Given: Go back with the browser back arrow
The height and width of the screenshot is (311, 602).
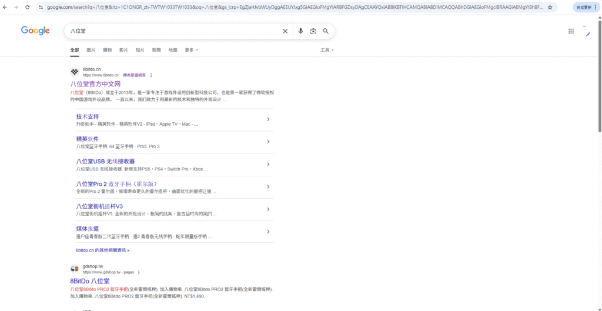Looking at the screenshot, I should point(5,7).
